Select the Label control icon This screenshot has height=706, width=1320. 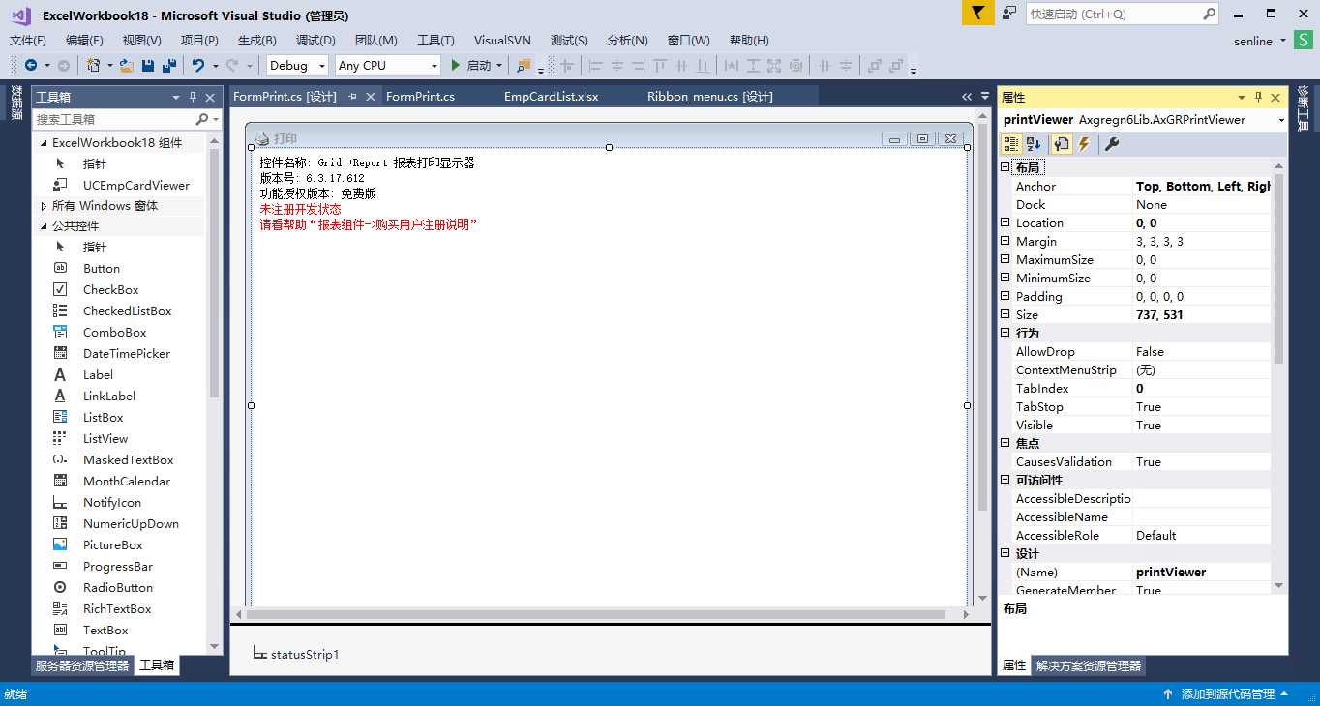(x=60, y=374)
